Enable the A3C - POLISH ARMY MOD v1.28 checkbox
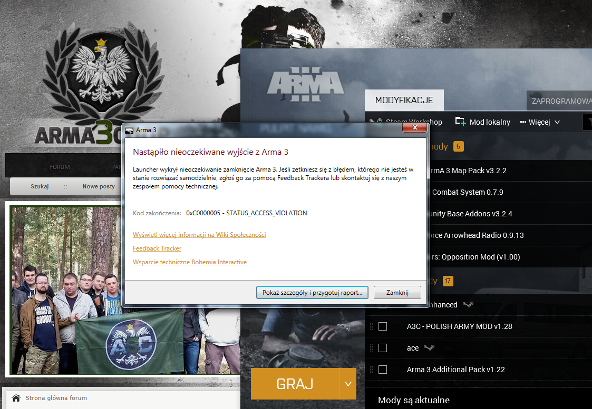 [x=383, y=326]
